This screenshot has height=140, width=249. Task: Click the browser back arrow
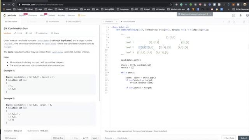coord(4,5)
